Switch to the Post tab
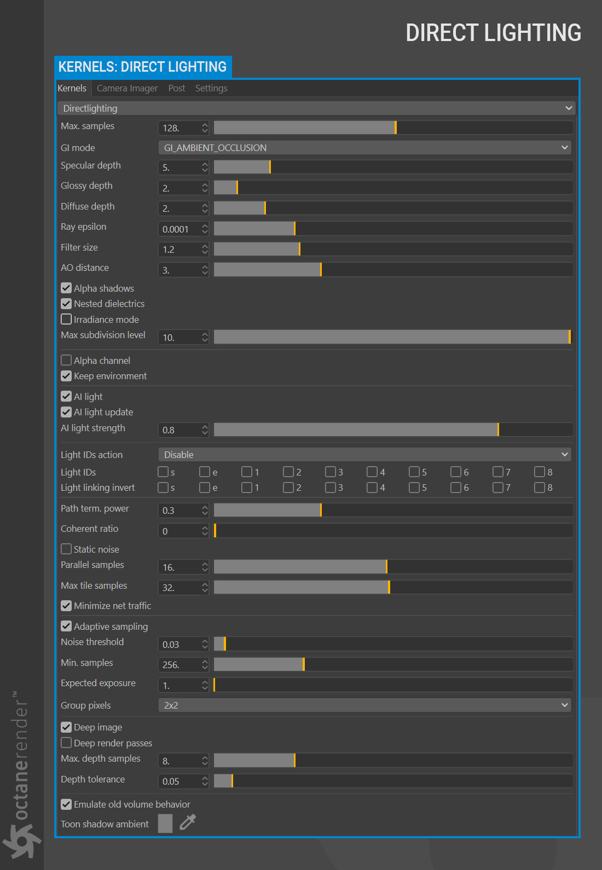Screen dimensions: 602x870 177,88
